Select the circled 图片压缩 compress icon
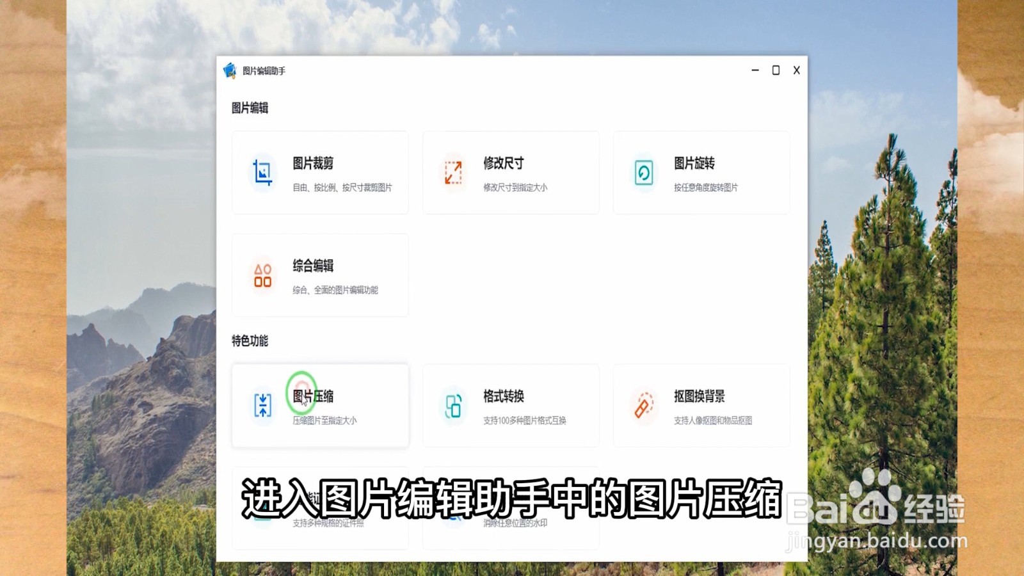Image resolution: width=1024 pixels, height=576 pixels. (262, 406)
